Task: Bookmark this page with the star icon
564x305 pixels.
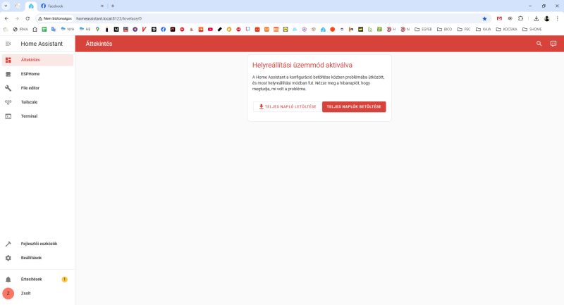Action: pos(484,18)
